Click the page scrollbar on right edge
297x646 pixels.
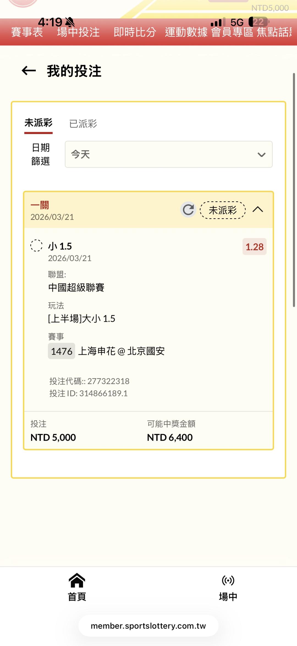294,190
